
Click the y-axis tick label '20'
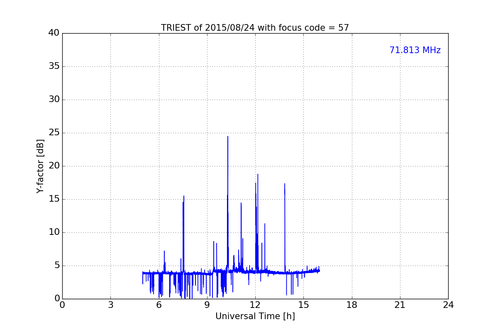point(54,166)
